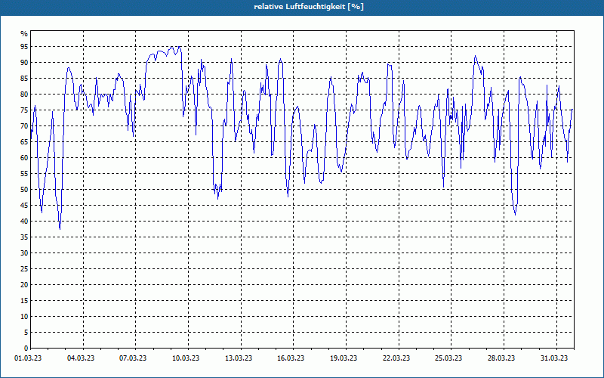Click the 40 y-axis label

click(24, 222)
